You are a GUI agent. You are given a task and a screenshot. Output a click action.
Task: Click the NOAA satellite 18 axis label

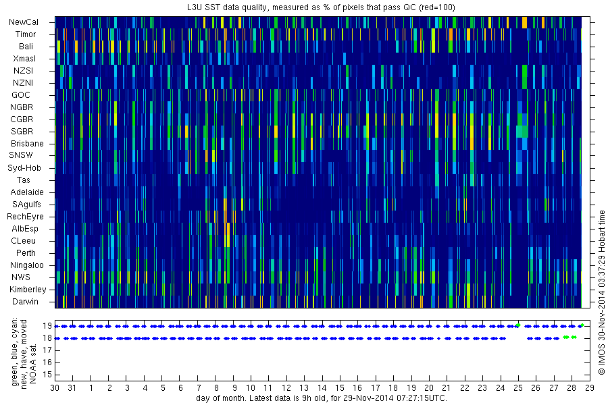click(47, 338)
